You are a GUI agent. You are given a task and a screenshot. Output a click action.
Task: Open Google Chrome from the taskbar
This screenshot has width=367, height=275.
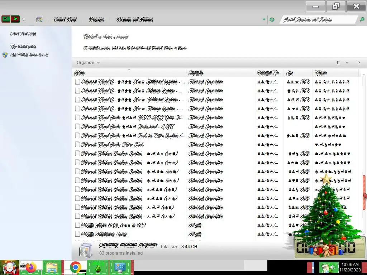(x=75, y=267)
